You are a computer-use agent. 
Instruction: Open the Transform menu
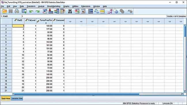click(x=31, y=6)
